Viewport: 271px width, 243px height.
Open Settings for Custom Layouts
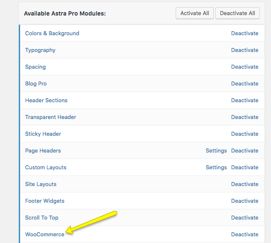(x=216, y=168)
